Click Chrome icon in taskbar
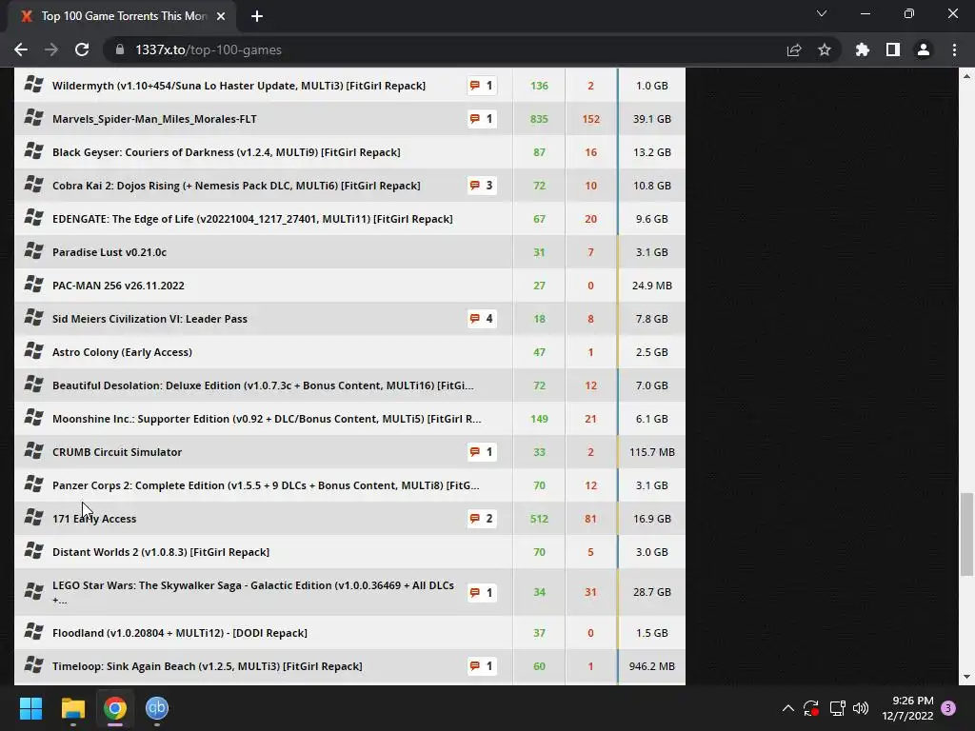975x731 pixels. (115, 708)
